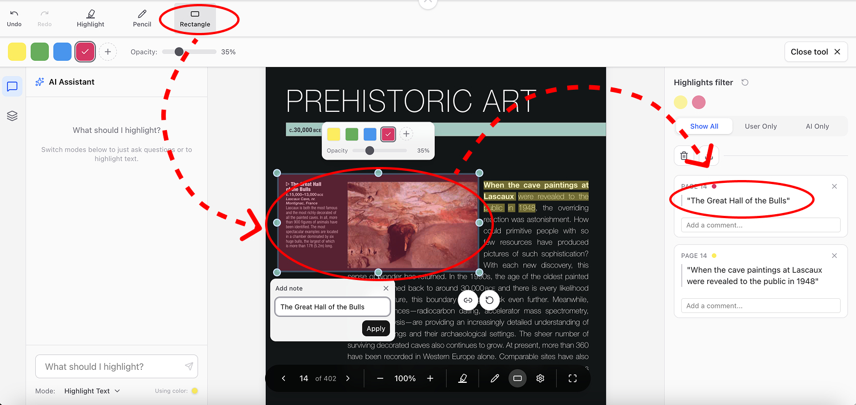The image size is (856, 405).
Task: Choose green swatch in floating color popup
Action: [x=352, y=134]
